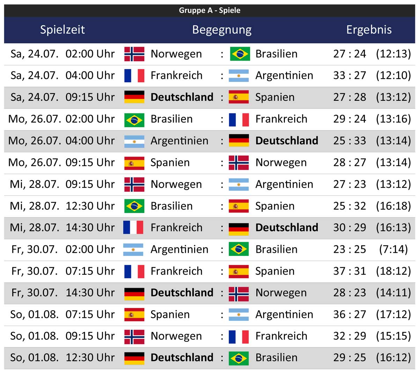Screen dimensions: 419x373
Task: Click Norway flag in Norwegen–Brasilien match row
Action: tap(134, 54)
